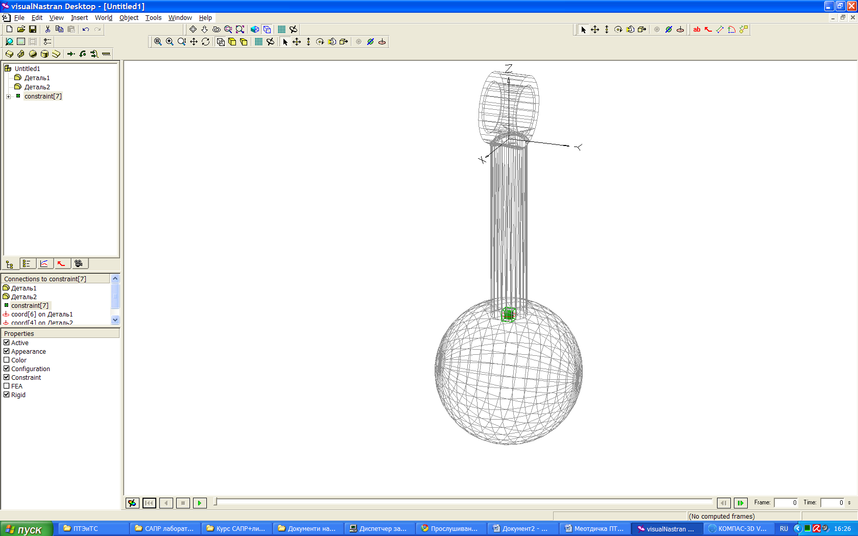Click the zoom to extents icon
858x536 pixels.
tap(240, 29)
